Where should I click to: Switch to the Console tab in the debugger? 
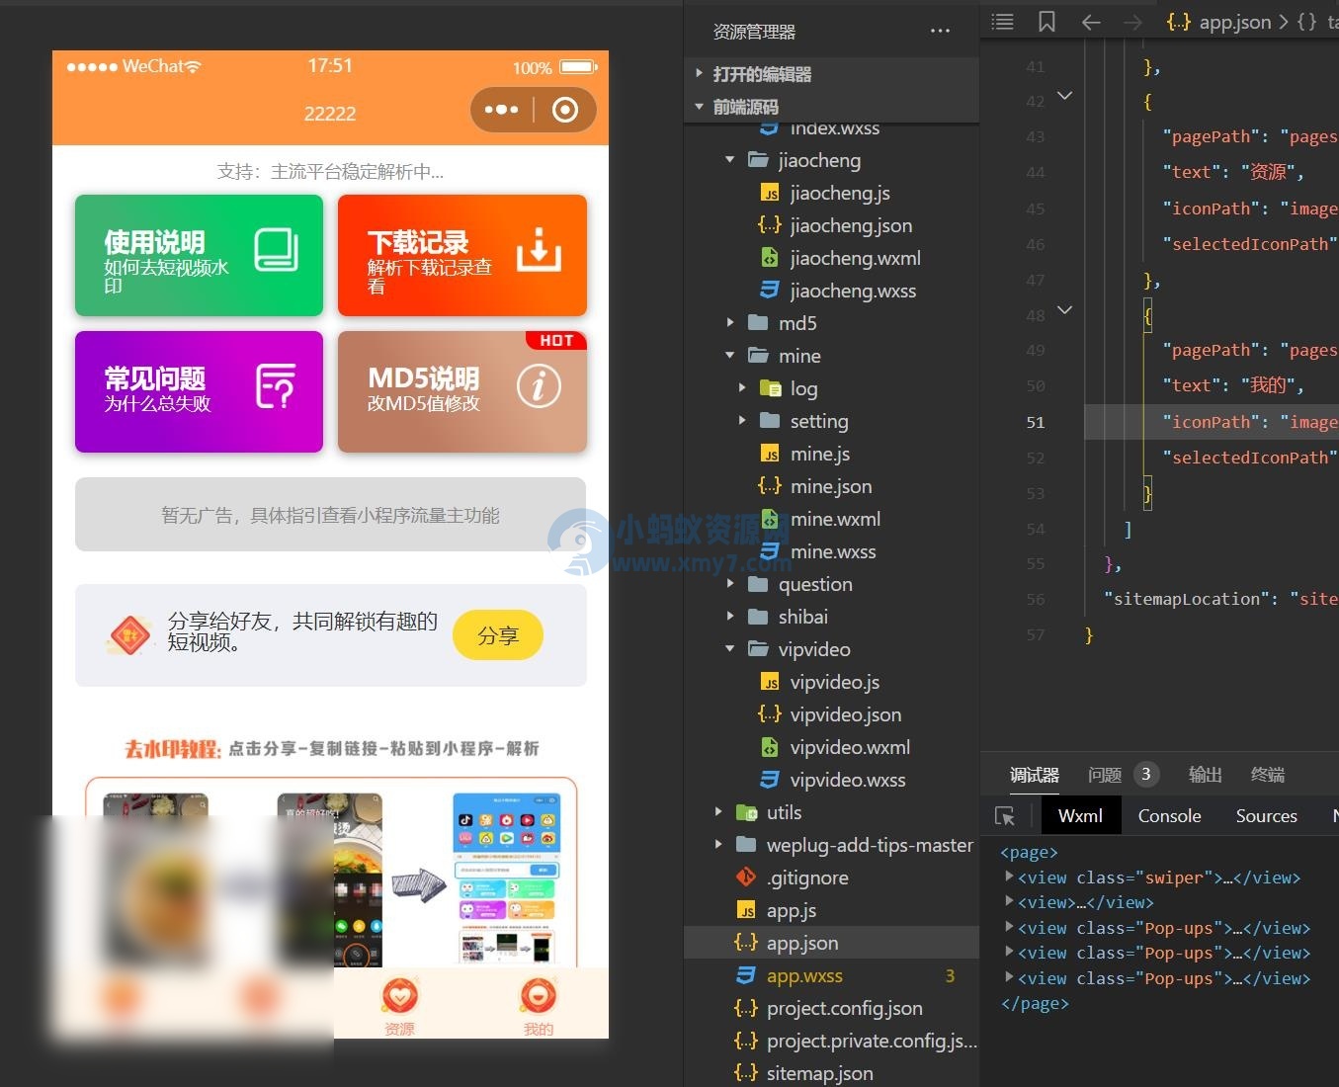pos(1169,815)
